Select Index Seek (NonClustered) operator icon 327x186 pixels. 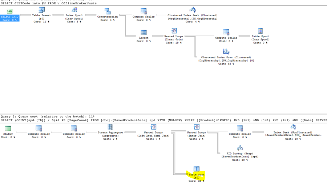[x=293, y=127]
